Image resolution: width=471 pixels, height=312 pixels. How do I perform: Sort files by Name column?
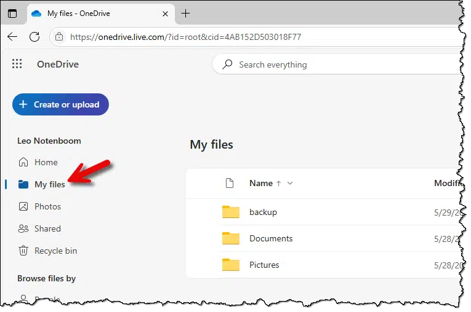pyautogui.click(x=261, y=183)
